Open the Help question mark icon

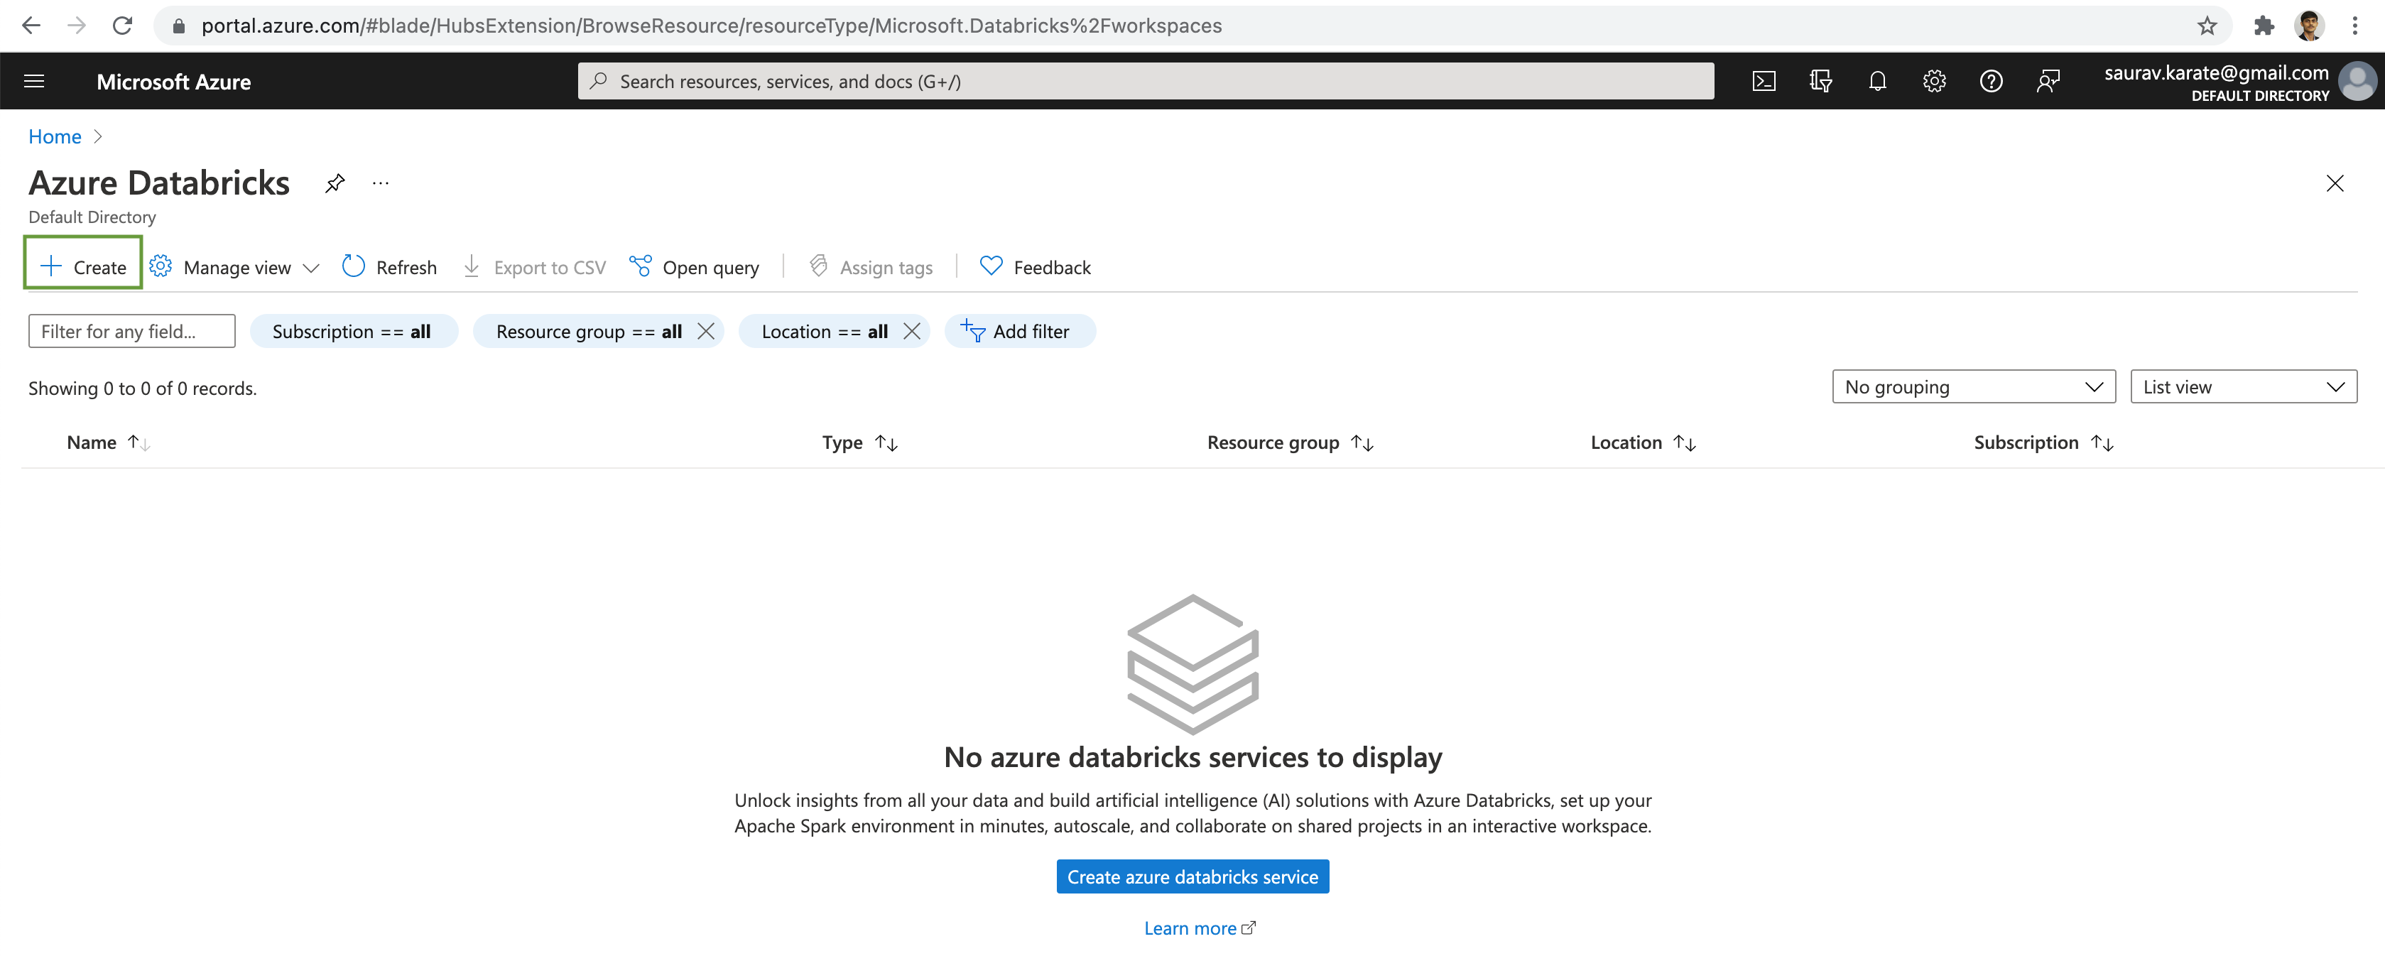1991,82
